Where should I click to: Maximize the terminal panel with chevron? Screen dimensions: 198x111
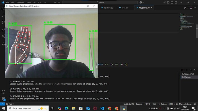[x=191, y=70]
